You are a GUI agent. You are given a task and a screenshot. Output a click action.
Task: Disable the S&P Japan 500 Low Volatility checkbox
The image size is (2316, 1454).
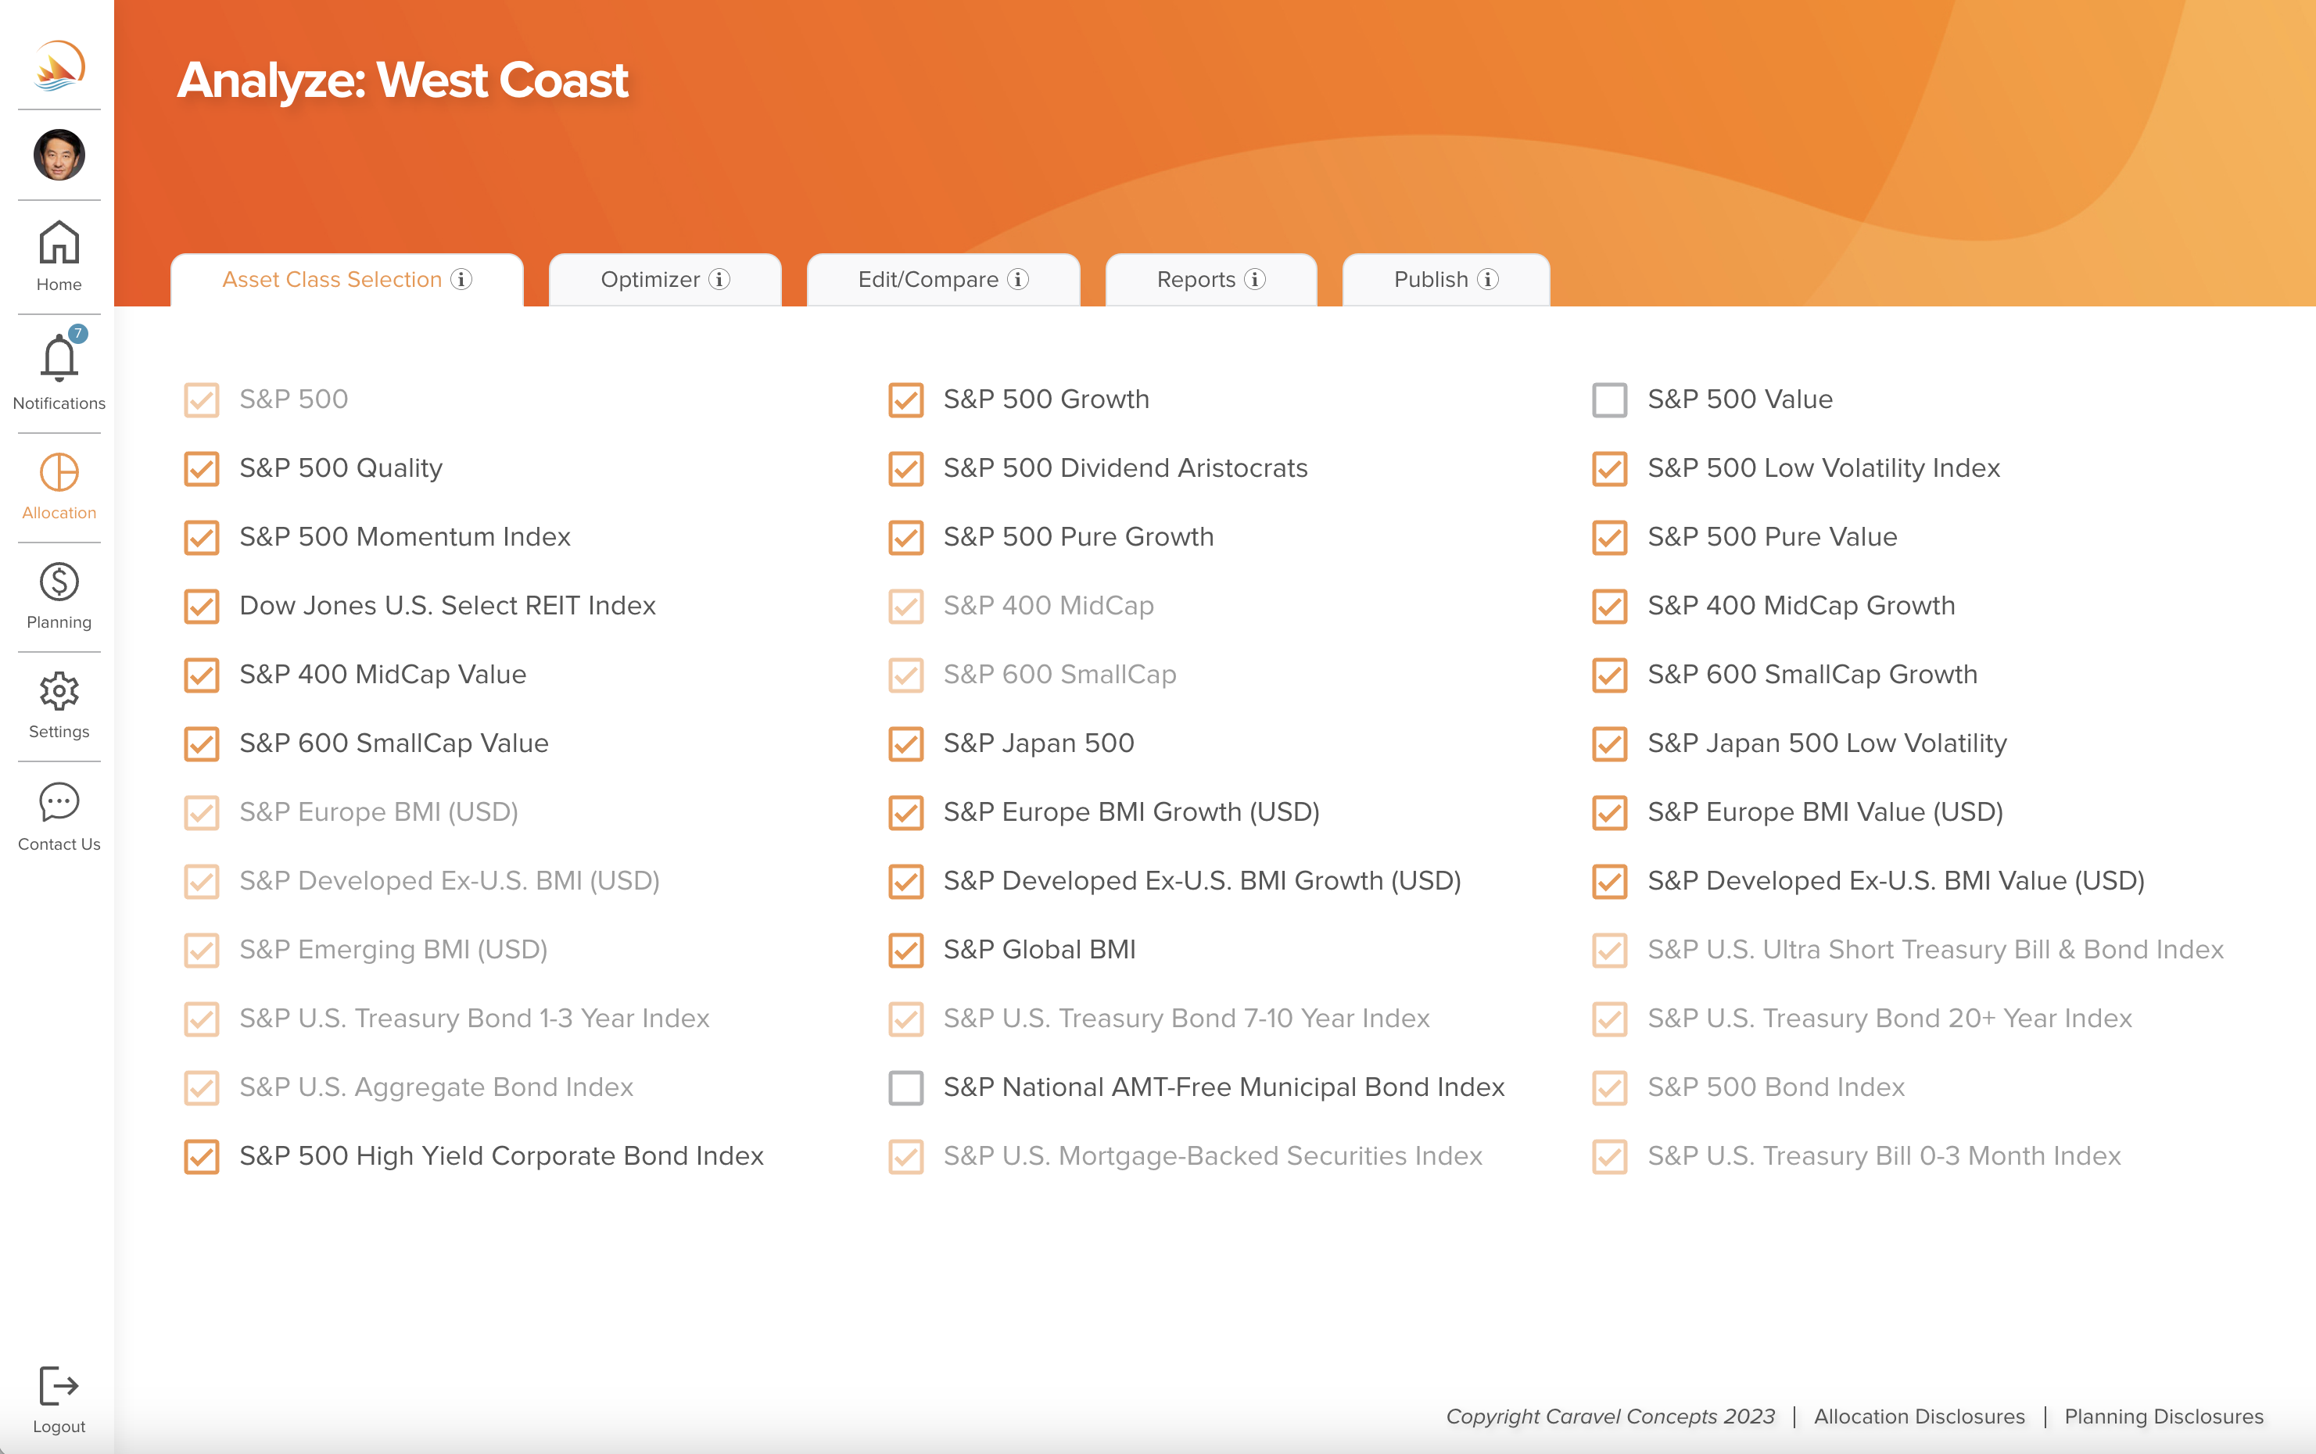click(1609, 743)
